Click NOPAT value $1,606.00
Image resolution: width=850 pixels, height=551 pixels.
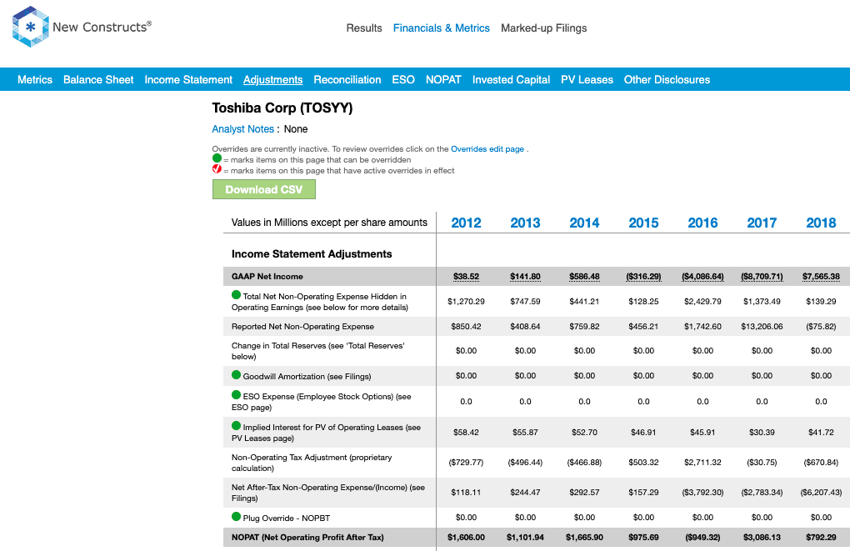tap(466, 538)
